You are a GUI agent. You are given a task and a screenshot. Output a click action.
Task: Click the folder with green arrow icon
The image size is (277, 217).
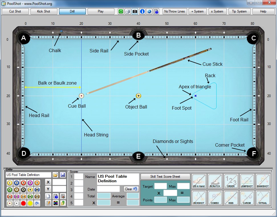coord(63,203)
